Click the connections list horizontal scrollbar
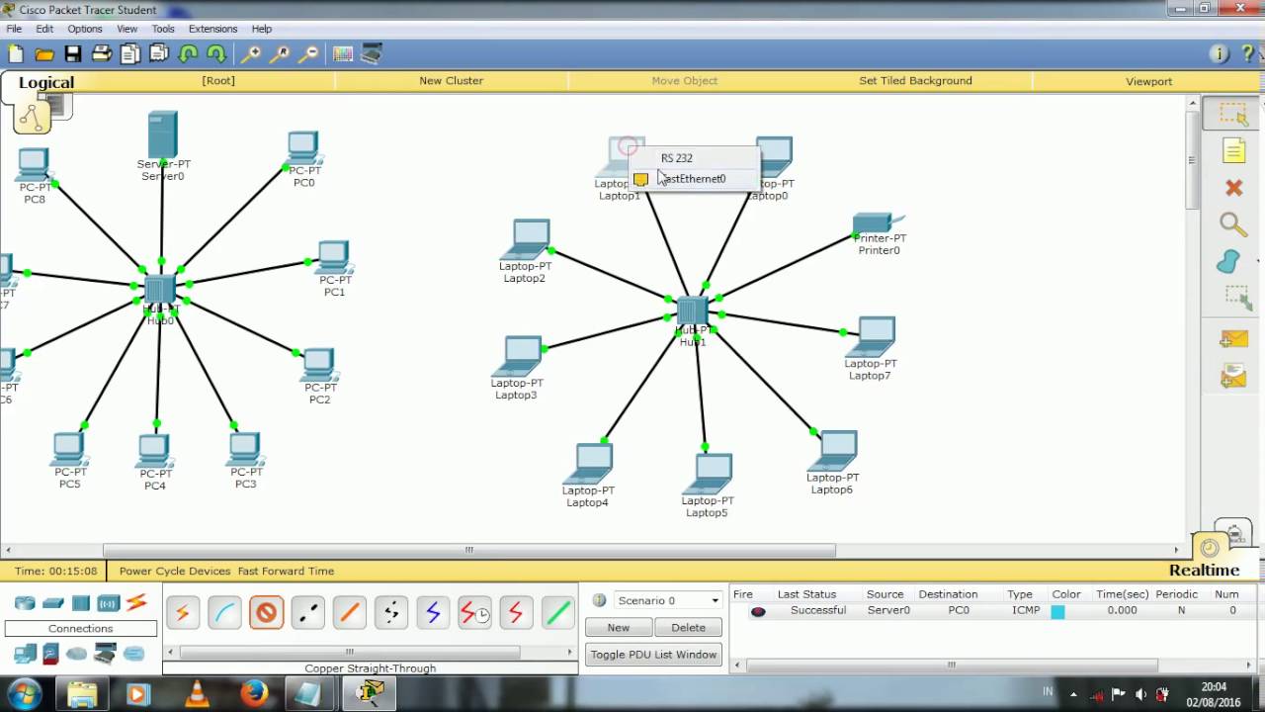1265x712 pixels. tap(349, 652)
